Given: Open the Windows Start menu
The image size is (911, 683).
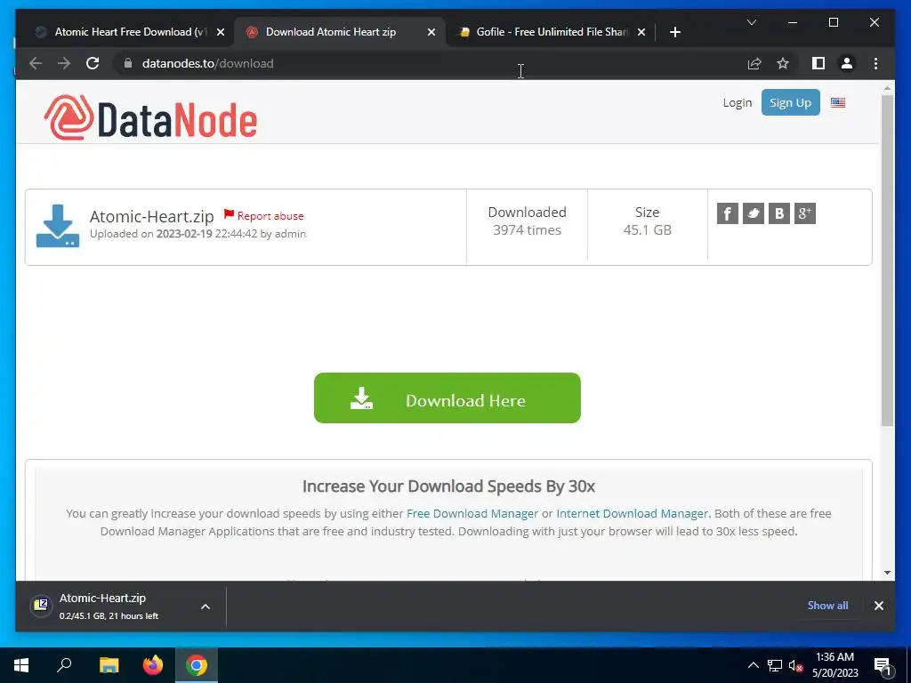Looking at the screenshot, I should pos(21,665).
